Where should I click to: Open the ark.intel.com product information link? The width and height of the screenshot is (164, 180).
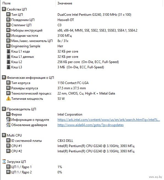click(109, 120)
